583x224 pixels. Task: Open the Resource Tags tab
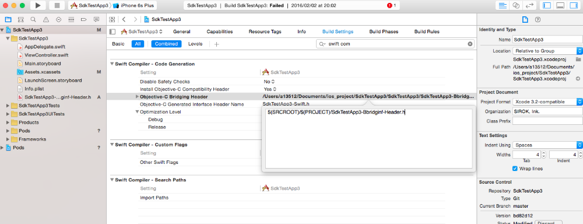coord(265,32)
